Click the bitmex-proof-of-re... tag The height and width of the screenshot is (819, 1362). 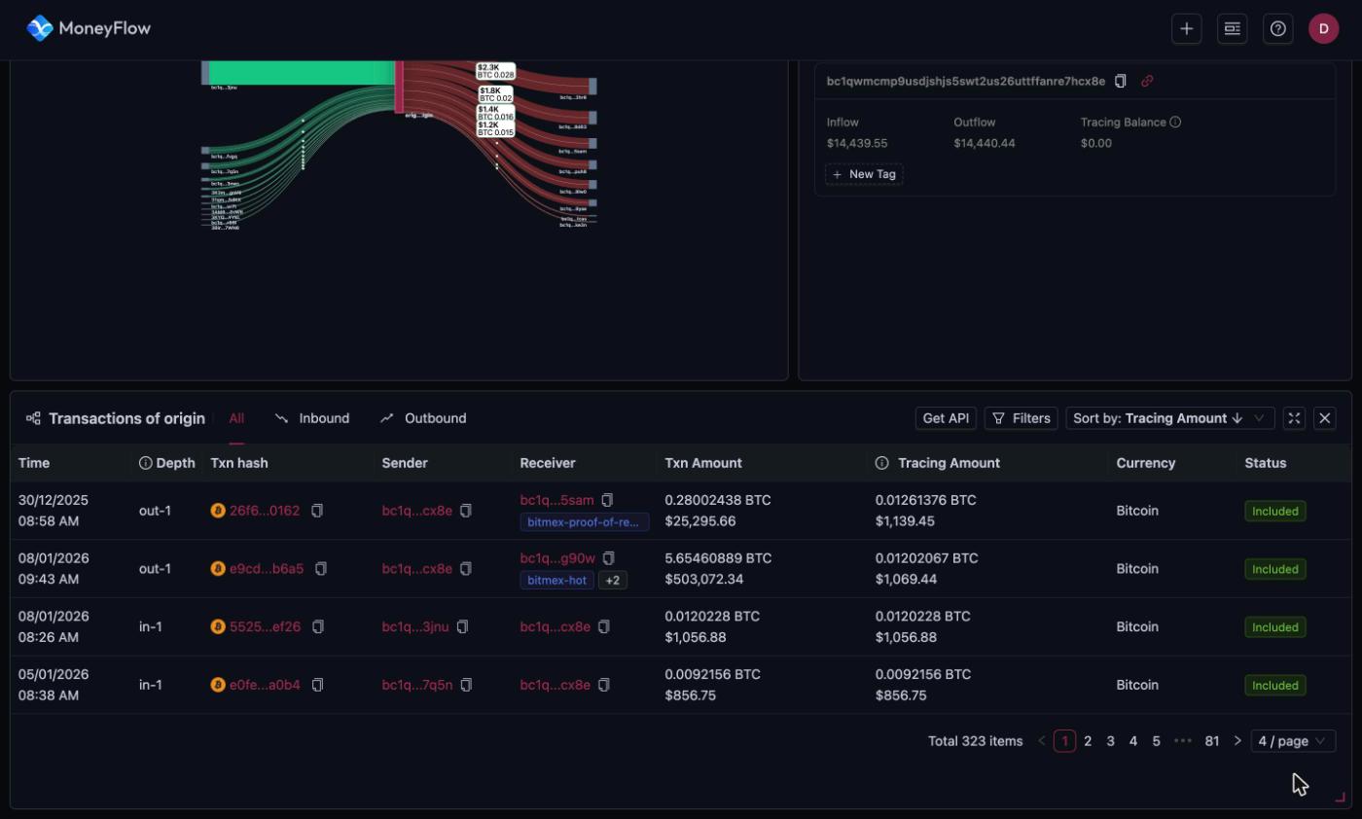[x=585, y=522]
